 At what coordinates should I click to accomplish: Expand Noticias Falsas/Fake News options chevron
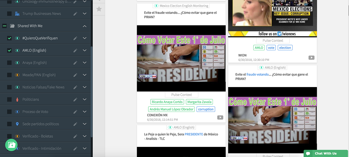[85, 87]
